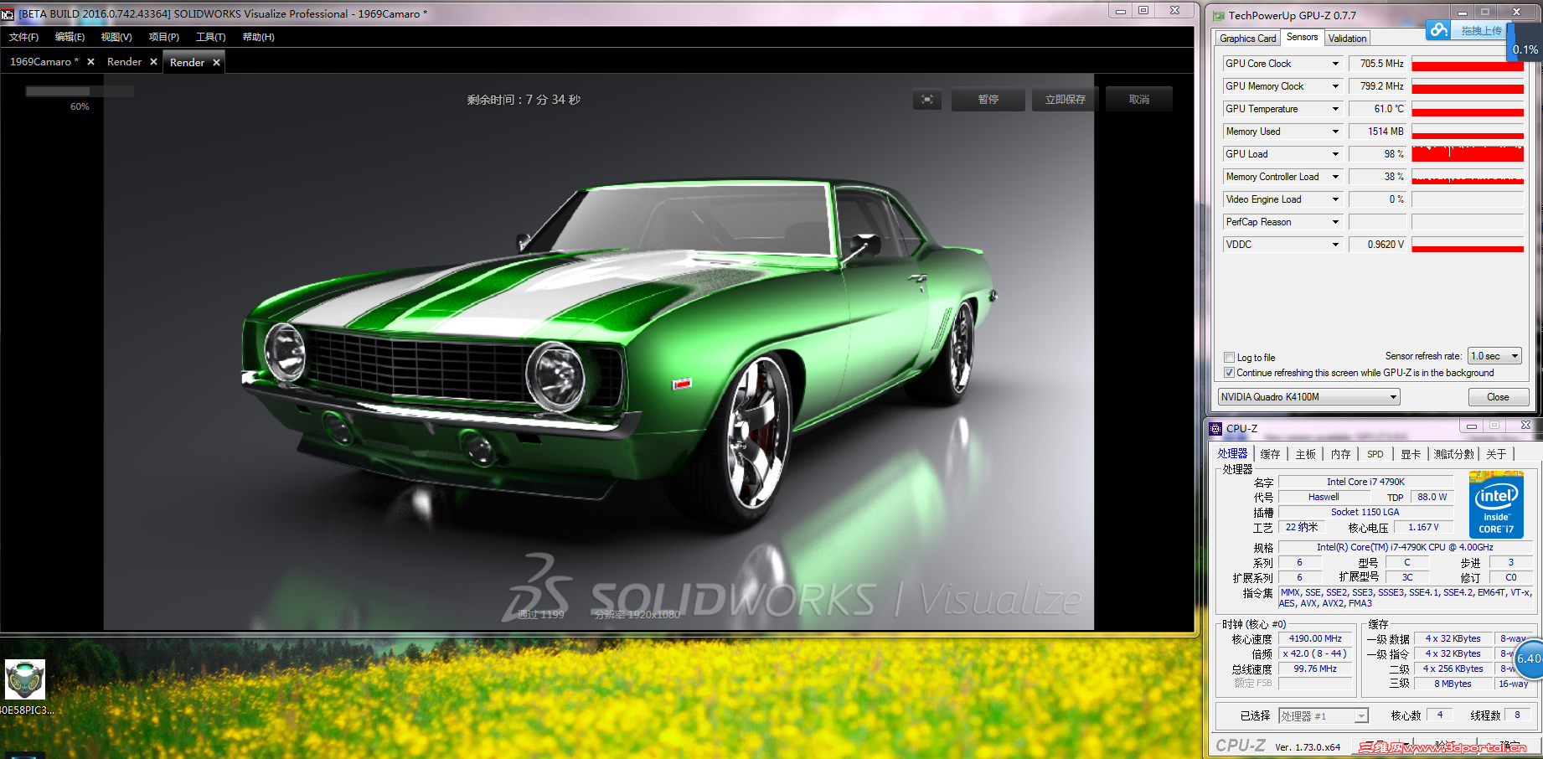Screen dimensions: 1543x759
Task: Click the rendered green Camaro image
Action: pos(599,352)
